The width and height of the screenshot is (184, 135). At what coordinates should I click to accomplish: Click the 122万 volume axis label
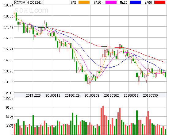[9, 98]
